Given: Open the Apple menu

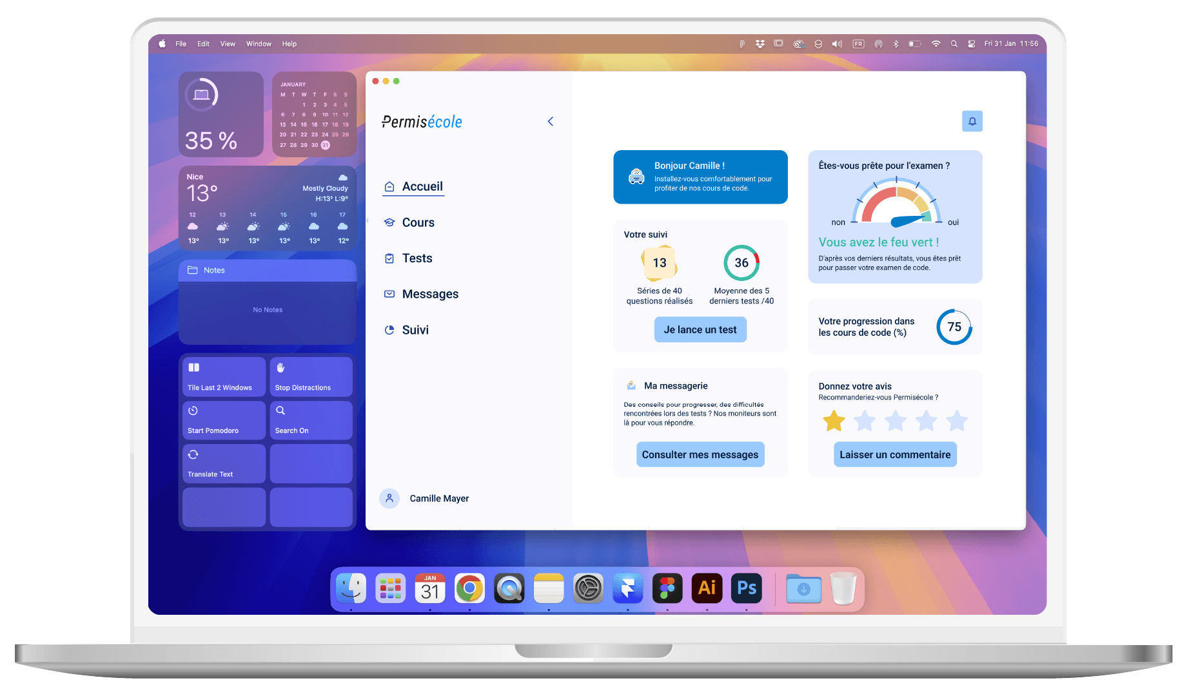Looking at the screenshot, I should (162, 44).
